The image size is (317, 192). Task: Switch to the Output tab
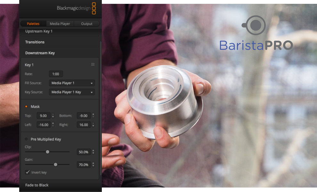coord(86,23)
